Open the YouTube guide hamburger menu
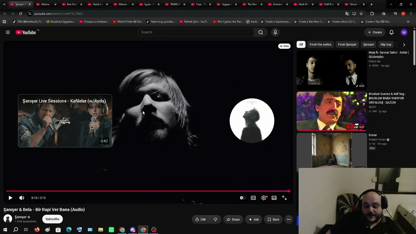This screenshot has width=416, height=234. (x=8, y=32)
